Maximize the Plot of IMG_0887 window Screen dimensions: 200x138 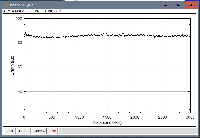pos(179,5)
